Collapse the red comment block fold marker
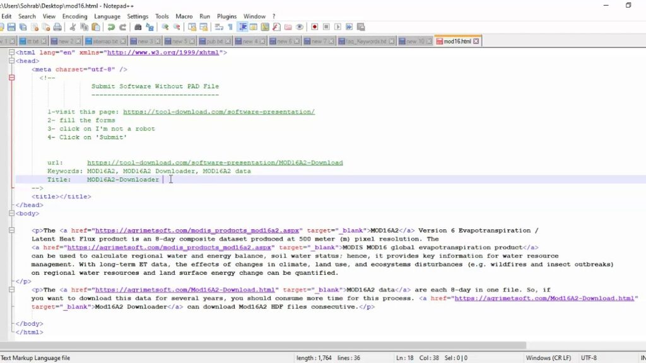This screenshot has width=646, height=363. click(x=11, y=78)
